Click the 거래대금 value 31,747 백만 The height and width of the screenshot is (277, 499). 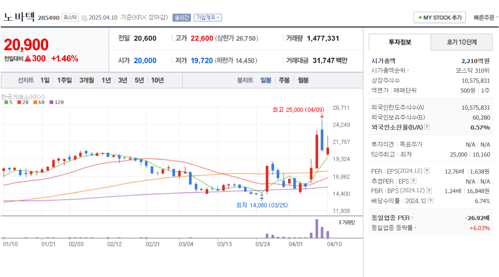coord(330,61)
